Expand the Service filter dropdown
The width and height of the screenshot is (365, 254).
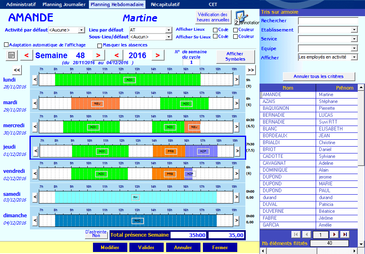(x=354, y=39)
